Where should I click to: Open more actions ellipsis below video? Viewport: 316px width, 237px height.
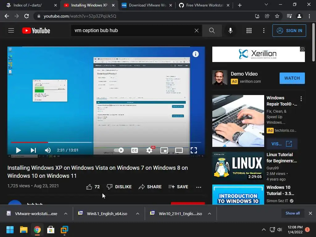(199, 187)
